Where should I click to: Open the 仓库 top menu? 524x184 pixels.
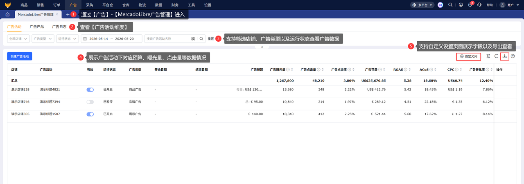point(125,5)
